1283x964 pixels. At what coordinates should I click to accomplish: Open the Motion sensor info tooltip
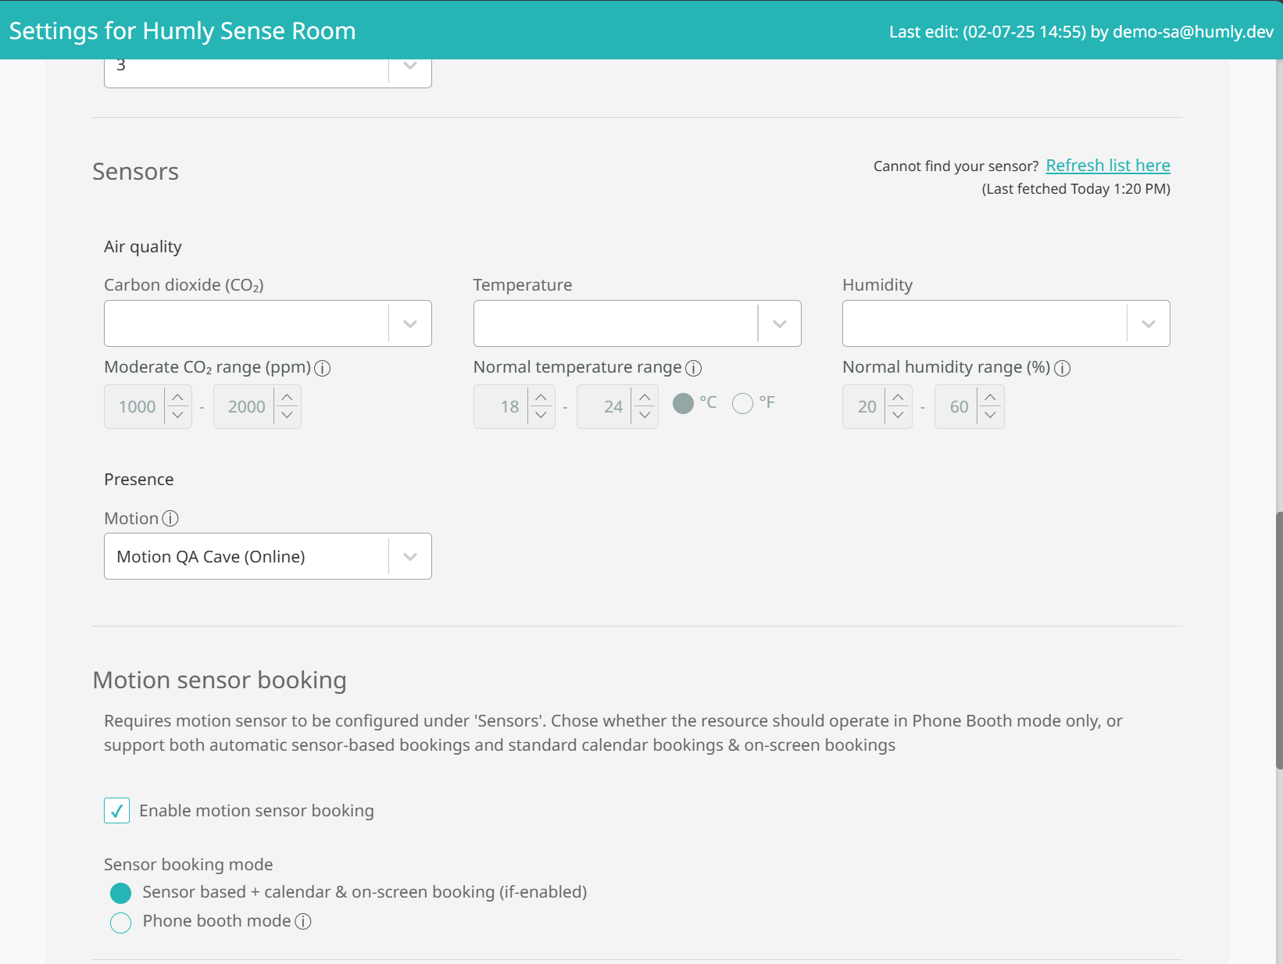170,518
